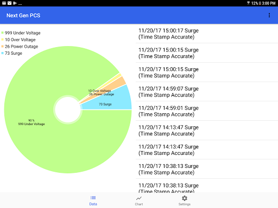Click the Next Gen PCS title
The width and height of the screenshot is (278, 208).
[x=23, y=16]
